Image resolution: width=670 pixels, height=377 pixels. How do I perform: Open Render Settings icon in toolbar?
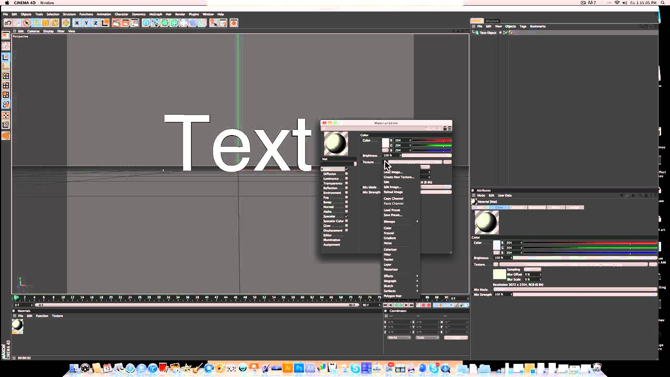pyautogui.click(x=135, y=23)
